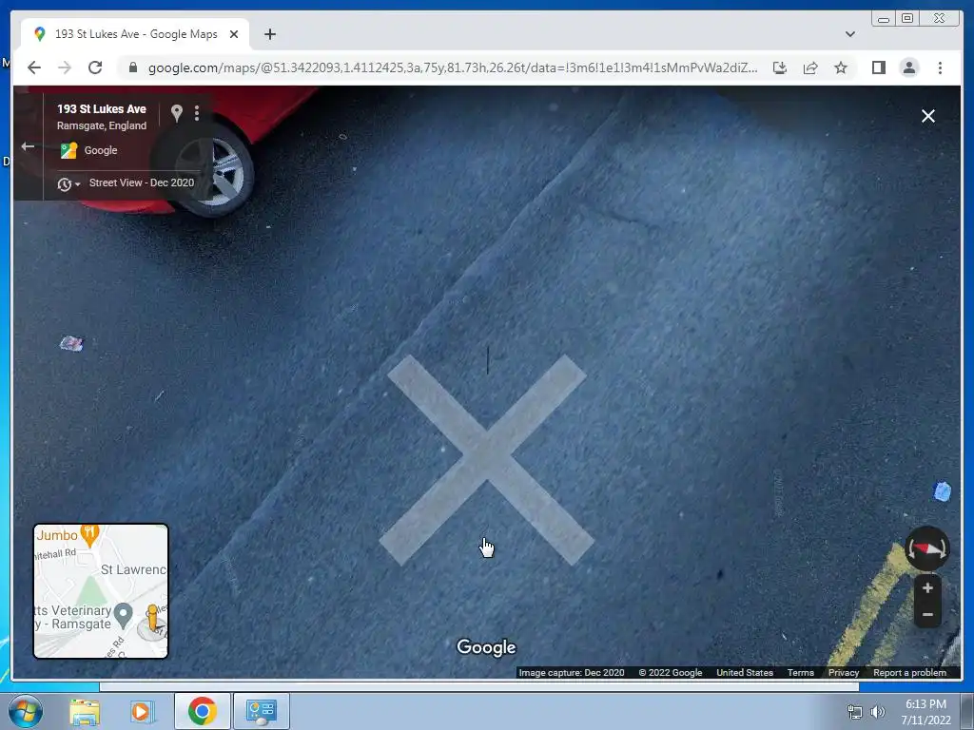The width and height of the screenshot is (974, 730).
Task: Reload the Google Maps page
Action: 95,67
